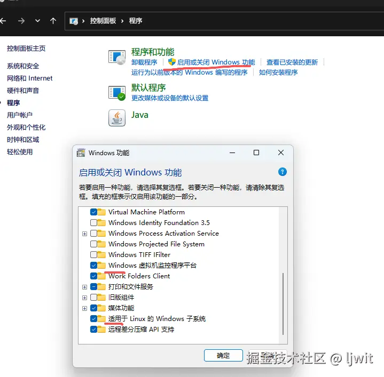This screenshot has height=377, width=384.
Task: Click 运行为以前版本的 Windows 编写的程序 link
Action: pyautogui.click(x=189, y=73)
